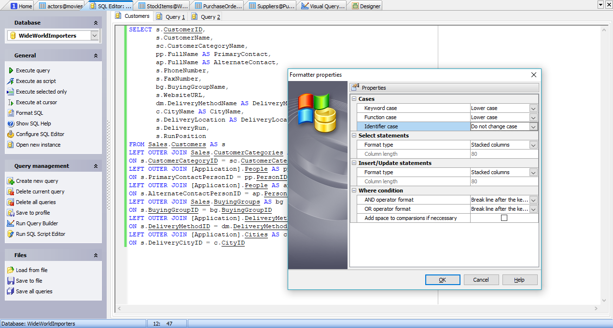The width and height of the screenshot is (613, 328).
Task: Collapse the Cases property group
Action: point(354,99)
